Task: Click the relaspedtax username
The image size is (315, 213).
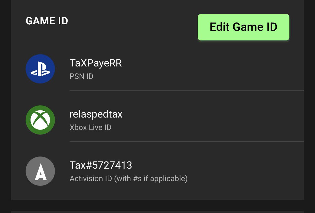Action: 96,114
